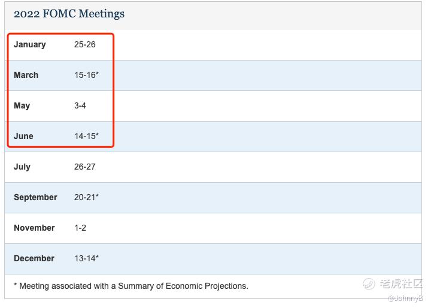Select the March row label
This screenshot has width=431, height=308.
[x=26, y=75]
